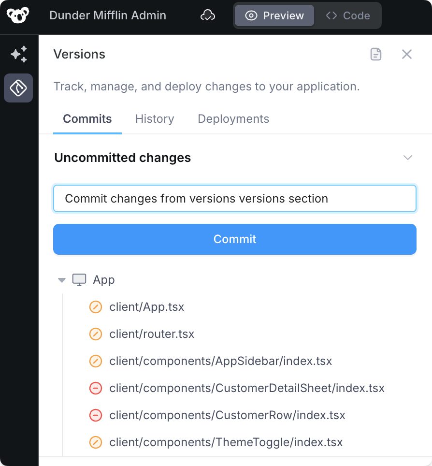Open client/router.tsx changed file
This screenshot has width=432, height=466.
pos(152,334)
